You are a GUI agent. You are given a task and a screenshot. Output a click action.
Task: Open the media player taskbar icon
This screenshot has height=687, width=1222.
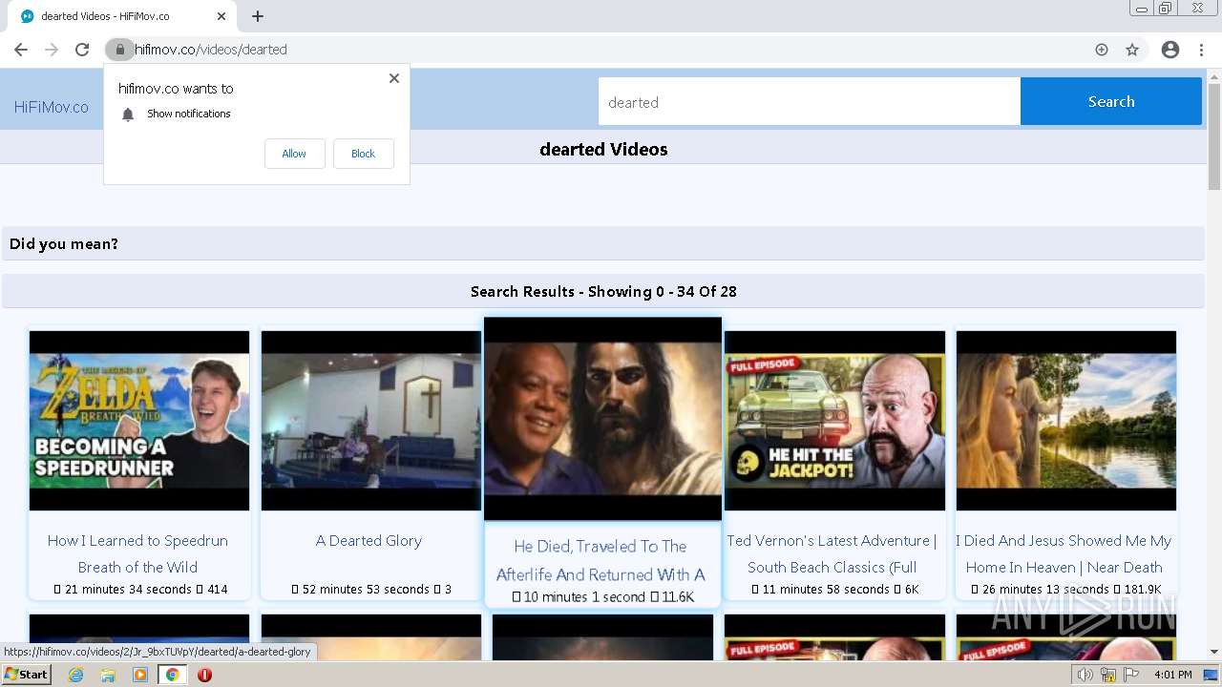tap(140, 675)
